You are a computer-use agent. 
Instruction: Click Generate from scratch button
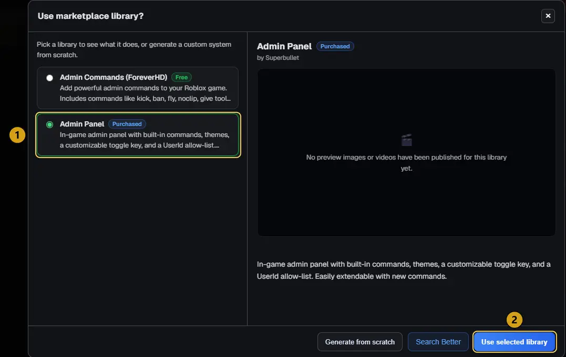(x=359, y=342)
